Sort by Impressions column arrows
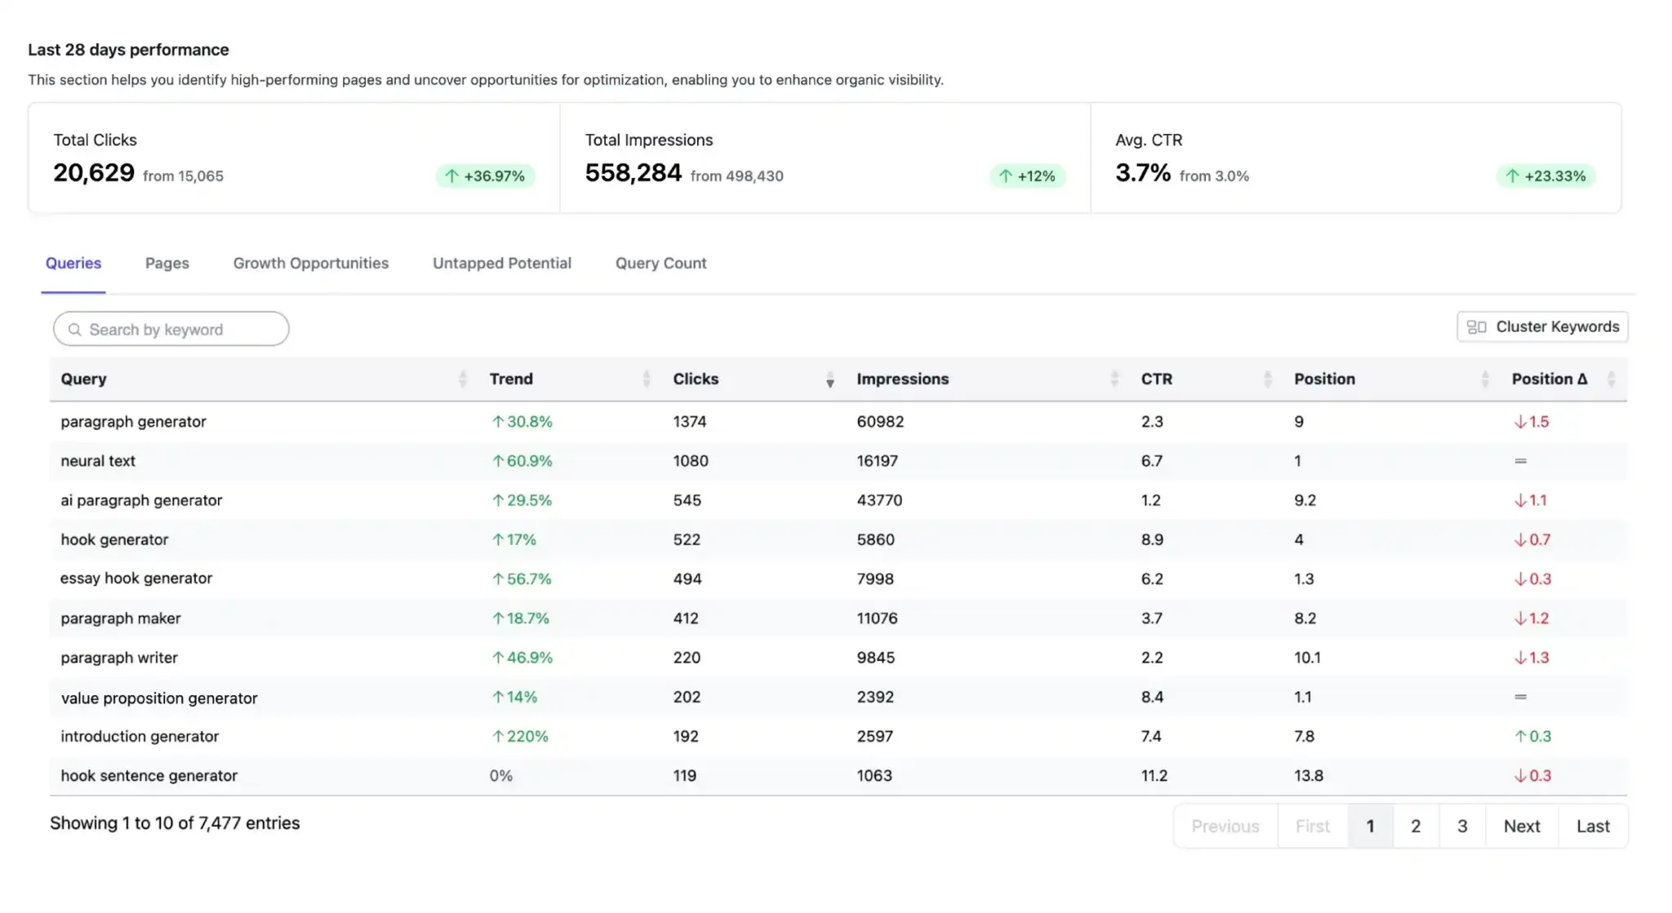1672x913 pixels. (x=1114, y=379)
